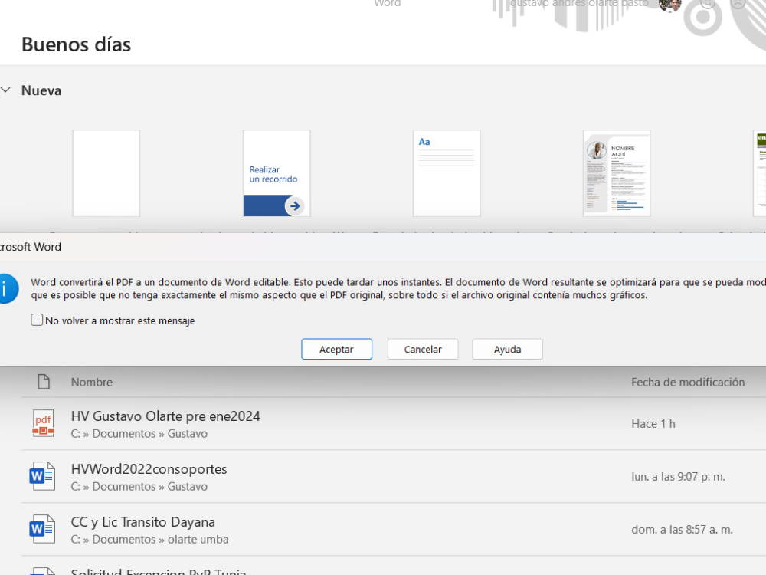
Task: Click the Aceptar button
Action: [336, 349]
